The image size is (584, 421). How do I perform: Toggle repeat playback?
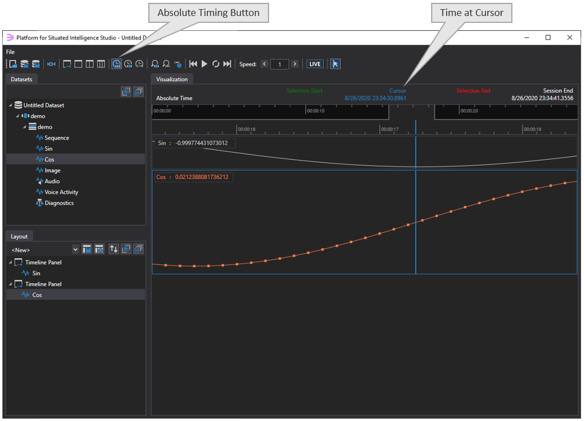click(216, 63)
